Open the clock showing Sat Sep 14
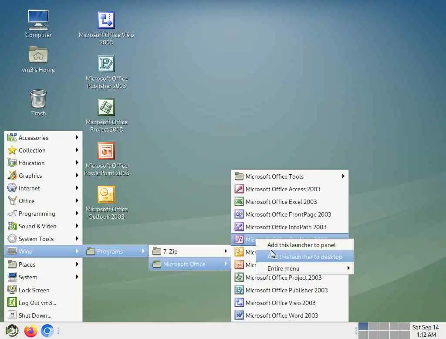 pyautogui.click(x=426, y=331)
